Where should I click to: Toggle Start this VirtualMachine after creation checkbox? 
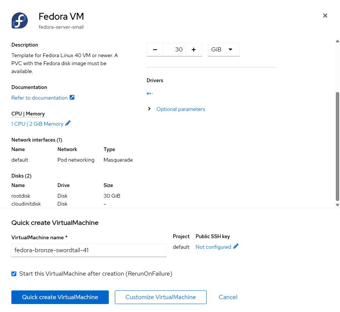click(x=14, y=274)
